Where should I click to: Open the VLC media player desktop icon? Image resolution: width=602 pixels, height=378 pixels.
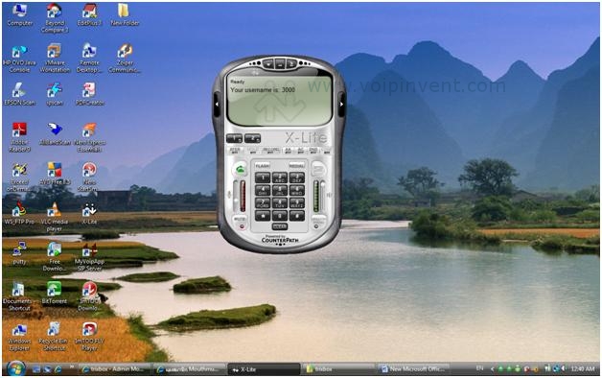54,217
